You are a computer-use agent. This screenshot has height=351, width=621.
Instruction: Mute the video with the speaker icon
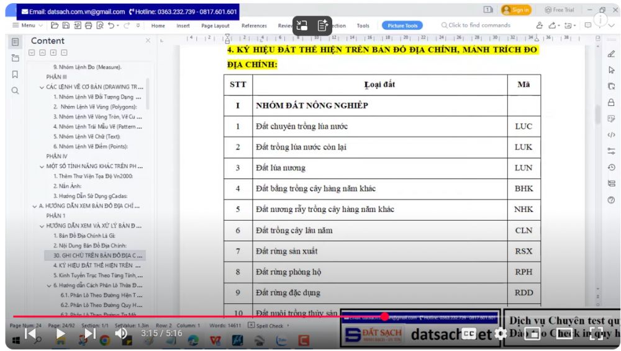pos(121,334)
